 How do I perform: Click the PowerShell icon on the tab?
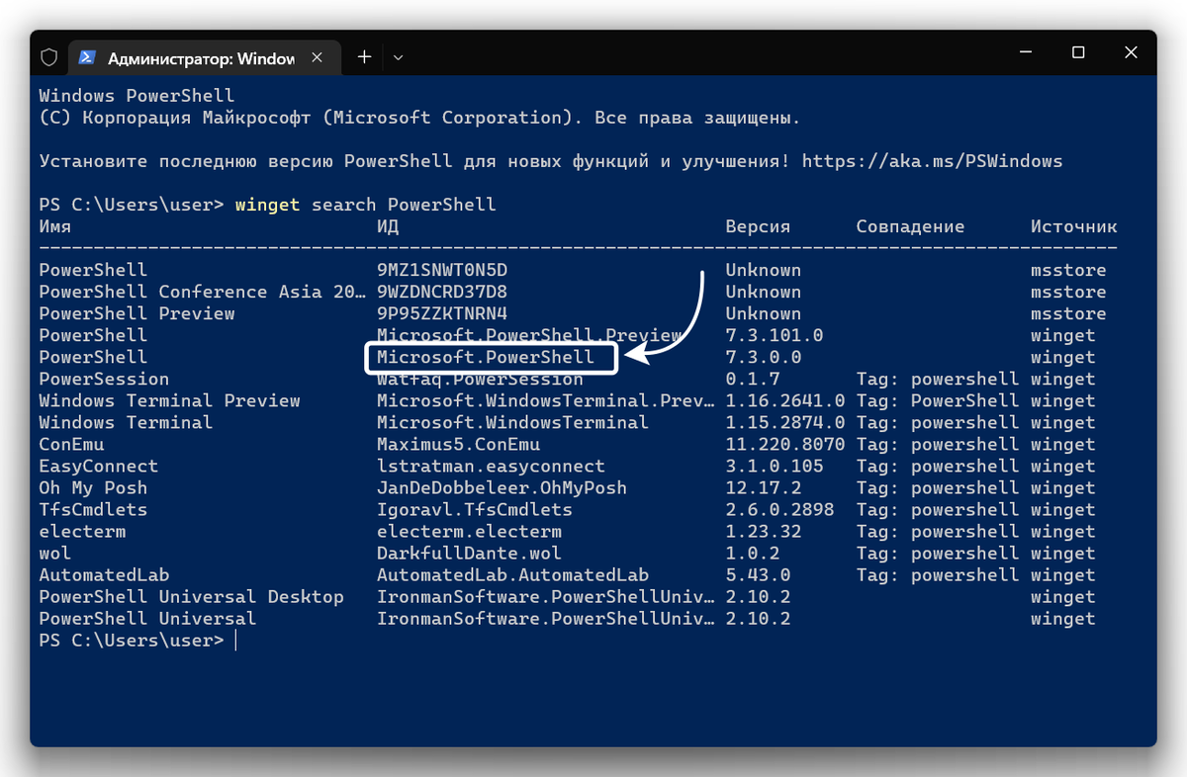(x=87, y=57)
